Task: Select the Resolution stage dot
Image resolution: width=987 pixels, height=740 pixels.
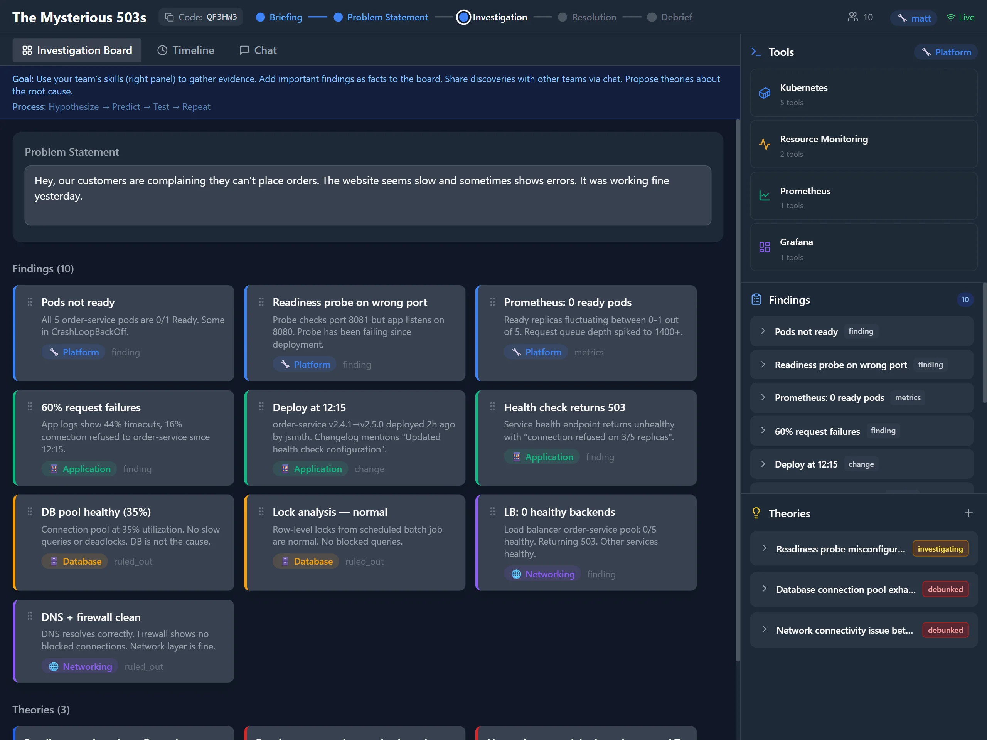Action: pos(562,17)
